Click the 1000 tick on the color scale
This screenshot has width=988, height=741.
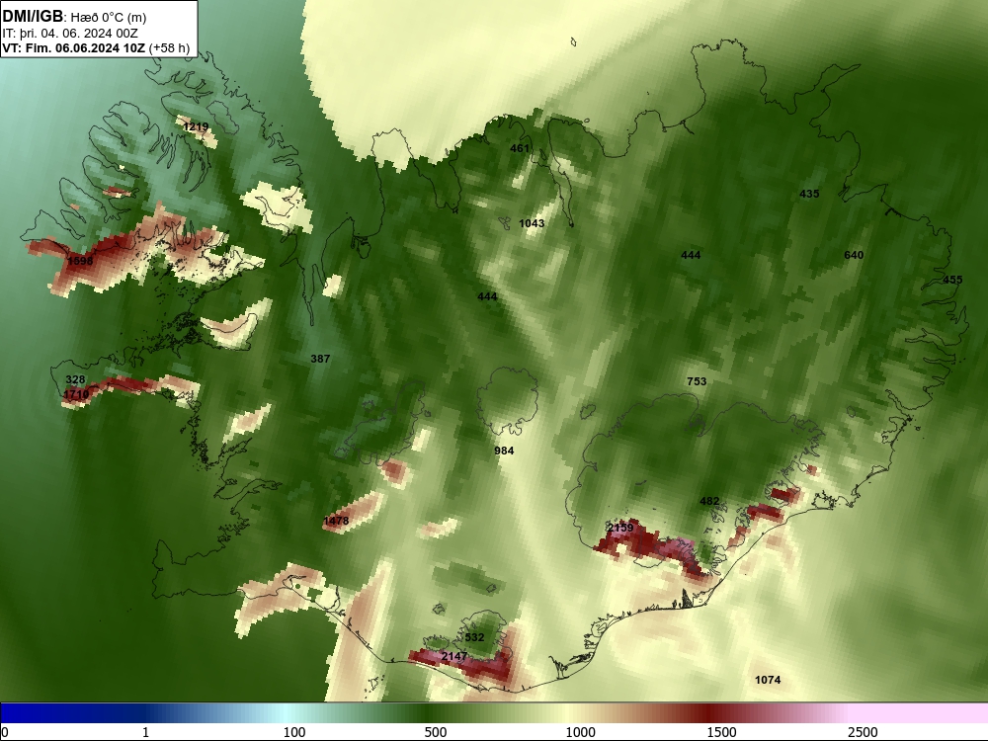pos(580,731)
